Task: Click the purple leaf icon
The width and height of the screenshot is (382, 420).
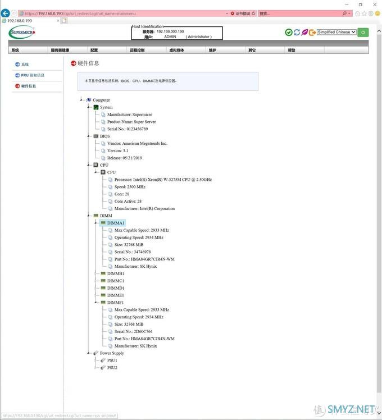Action: [304, 33]
